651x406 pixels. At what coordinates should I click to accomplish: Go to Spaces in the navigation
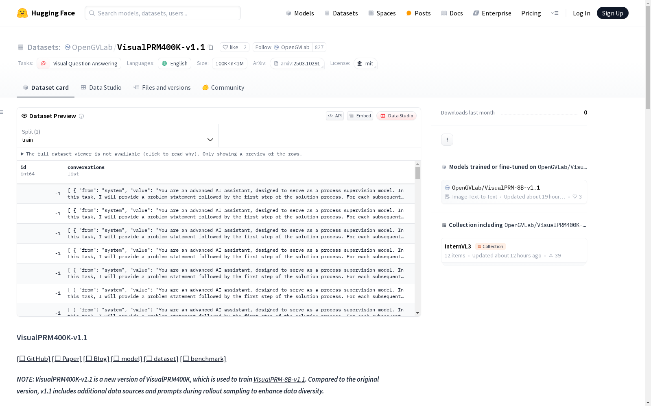click(382, 13)
